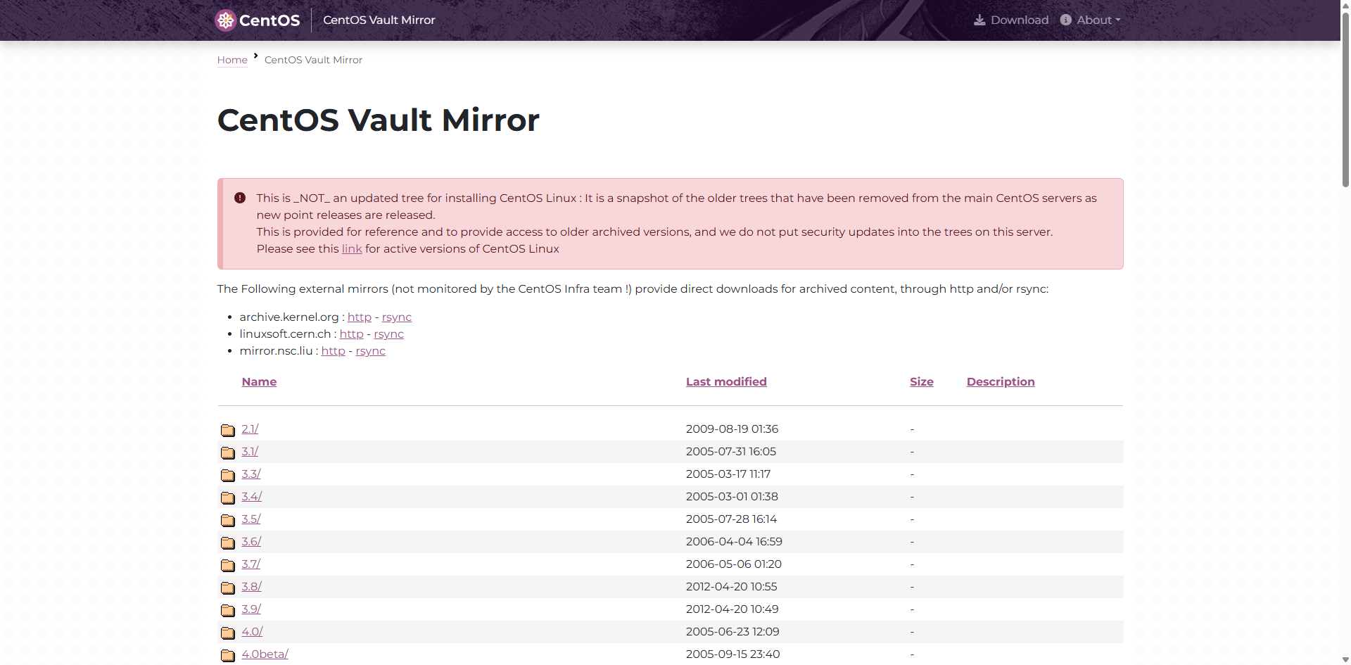Follow the 'link' for active CentOS versions
This screenshot has height=665, width=1351.
pos(352,248)
